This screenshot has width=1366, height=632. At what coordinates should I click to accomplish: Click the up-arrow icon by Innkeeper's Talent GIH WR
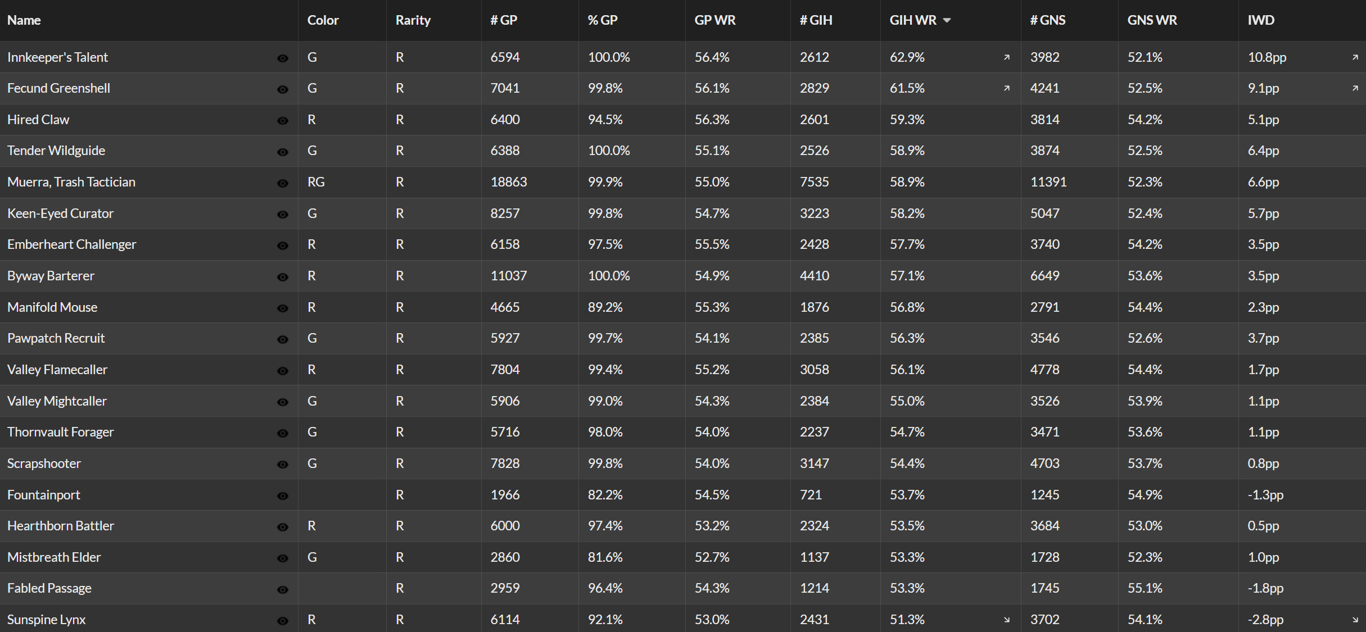point(1007,57)
